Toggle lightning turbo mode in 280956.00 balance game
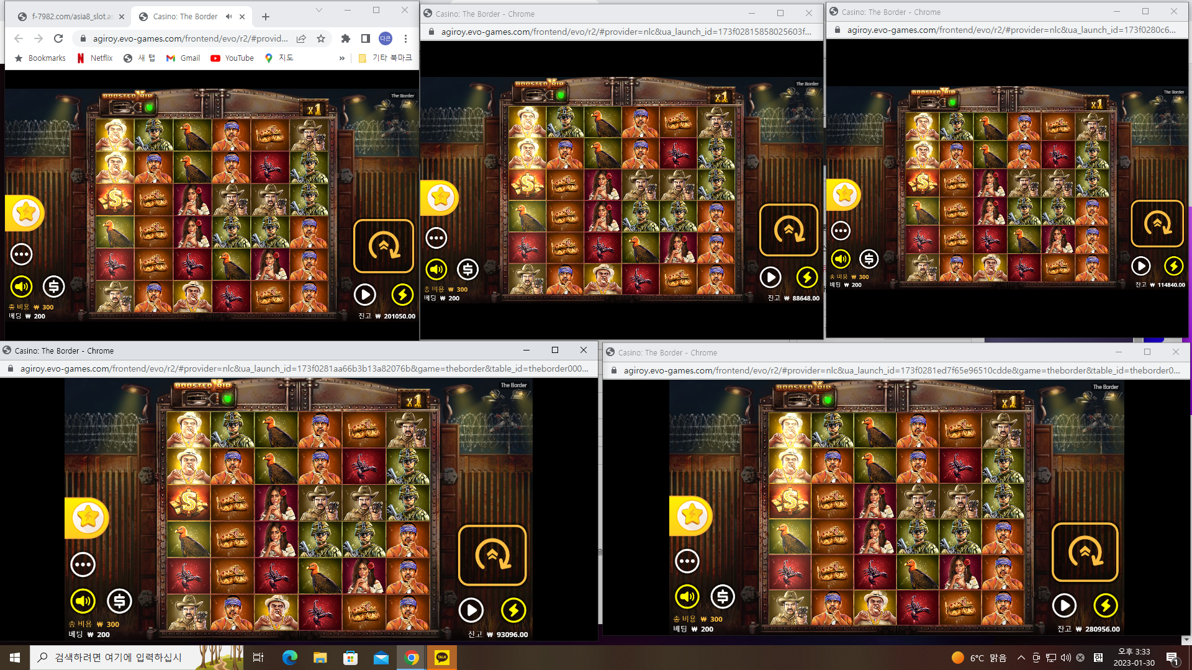 (1106, 605)
